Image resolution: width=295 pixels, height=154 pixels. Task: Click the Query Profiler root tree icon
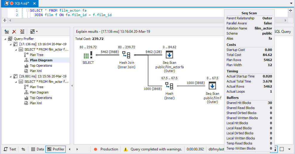[10, 39]
